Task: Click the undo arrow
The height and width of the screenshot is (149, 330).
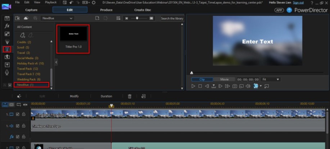Action: 71,3
